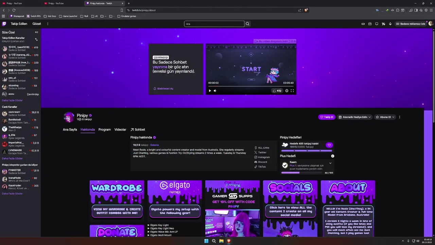Viewport: 435px width, 245px height.
Task: Open the user profile avatar menu
Action: coord(431,24)
